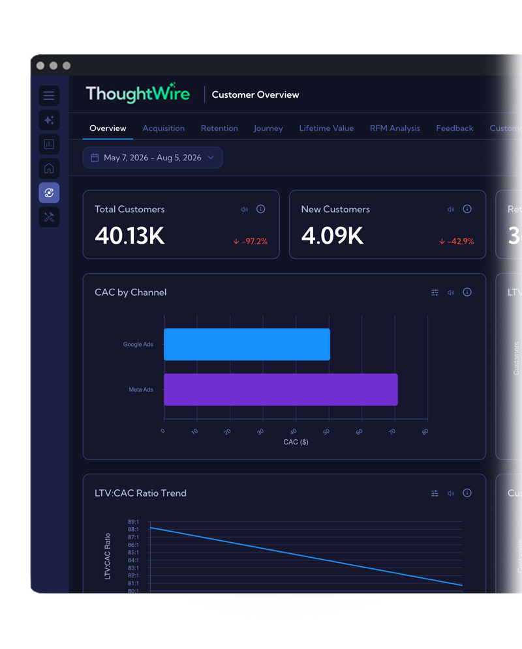Open the Journey tab
This screenshot has height=649, width=522.
point(268,128)
